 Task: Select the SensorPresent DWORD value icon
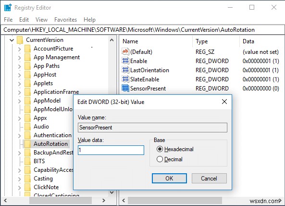[x=125, y=88]
